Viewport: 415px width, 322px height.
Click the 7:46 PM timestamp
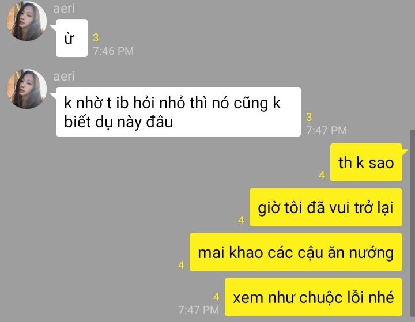(x=114, y=51)
